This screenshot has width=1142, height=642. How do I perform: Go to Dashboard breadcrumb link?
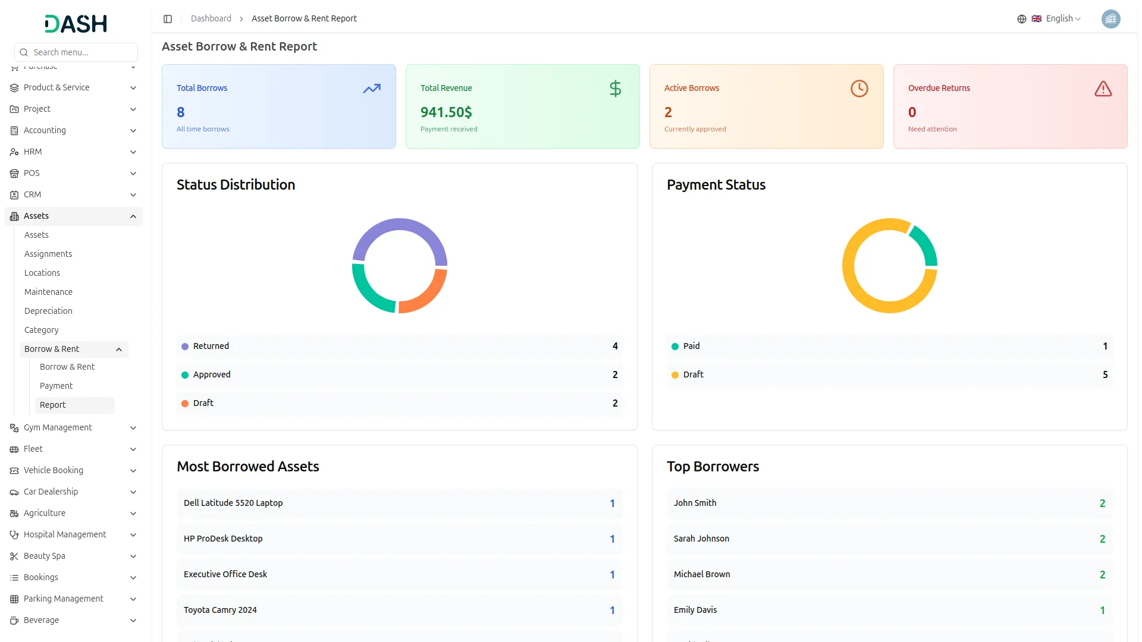[x=211, y=19]
